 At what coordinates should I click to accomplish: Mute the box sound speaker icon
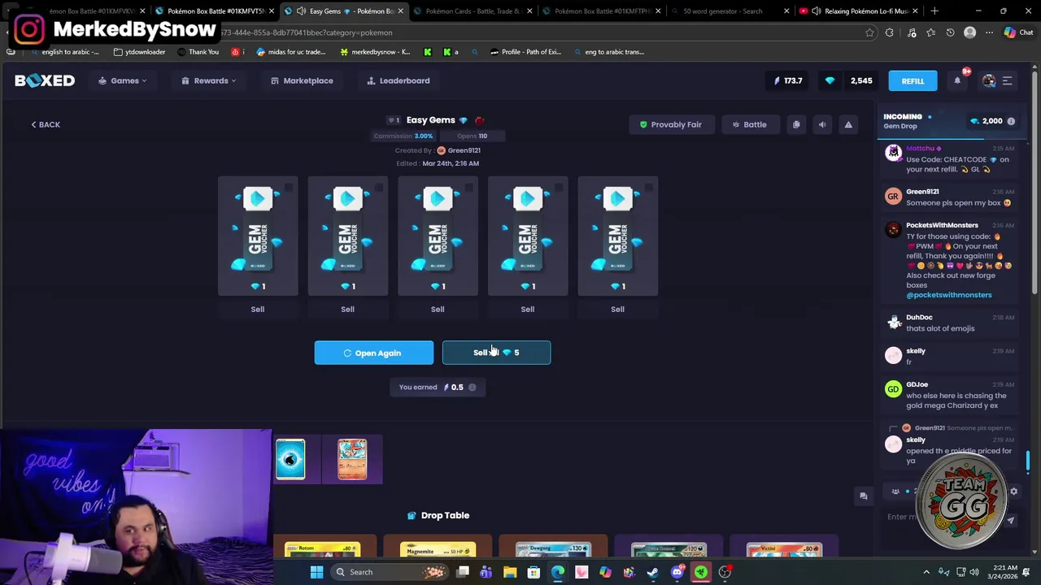tap(822, 124)
